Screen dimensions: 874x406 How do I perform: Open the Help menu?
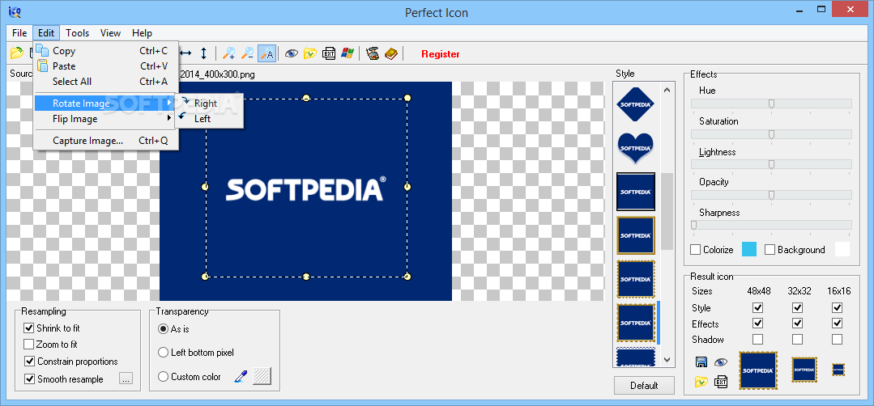click(x=142, y=33)
